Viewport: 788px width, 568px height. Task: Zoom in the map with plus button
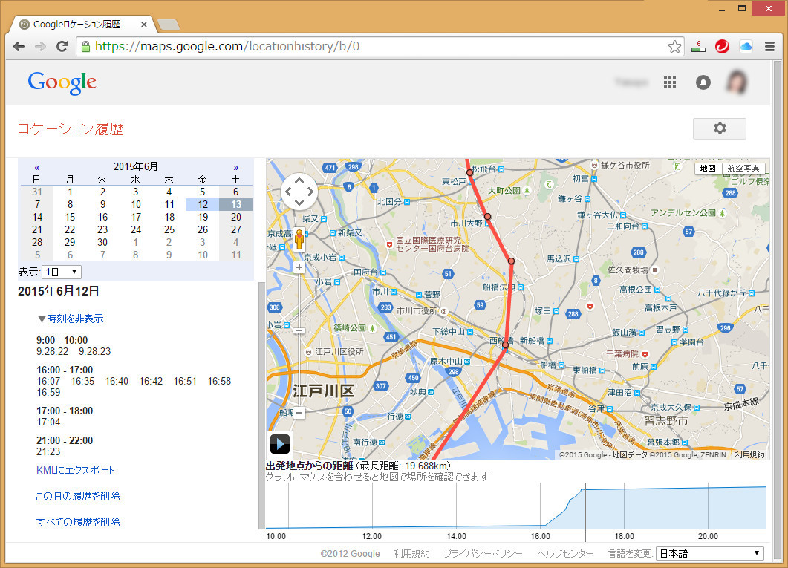pyautogui.click(x=299, y=268)
